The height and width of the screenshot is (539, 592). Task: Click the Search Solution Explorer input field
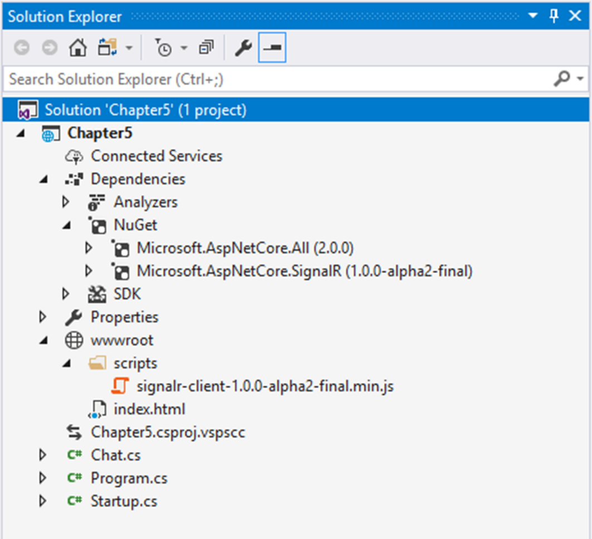(x=278, y=79)
